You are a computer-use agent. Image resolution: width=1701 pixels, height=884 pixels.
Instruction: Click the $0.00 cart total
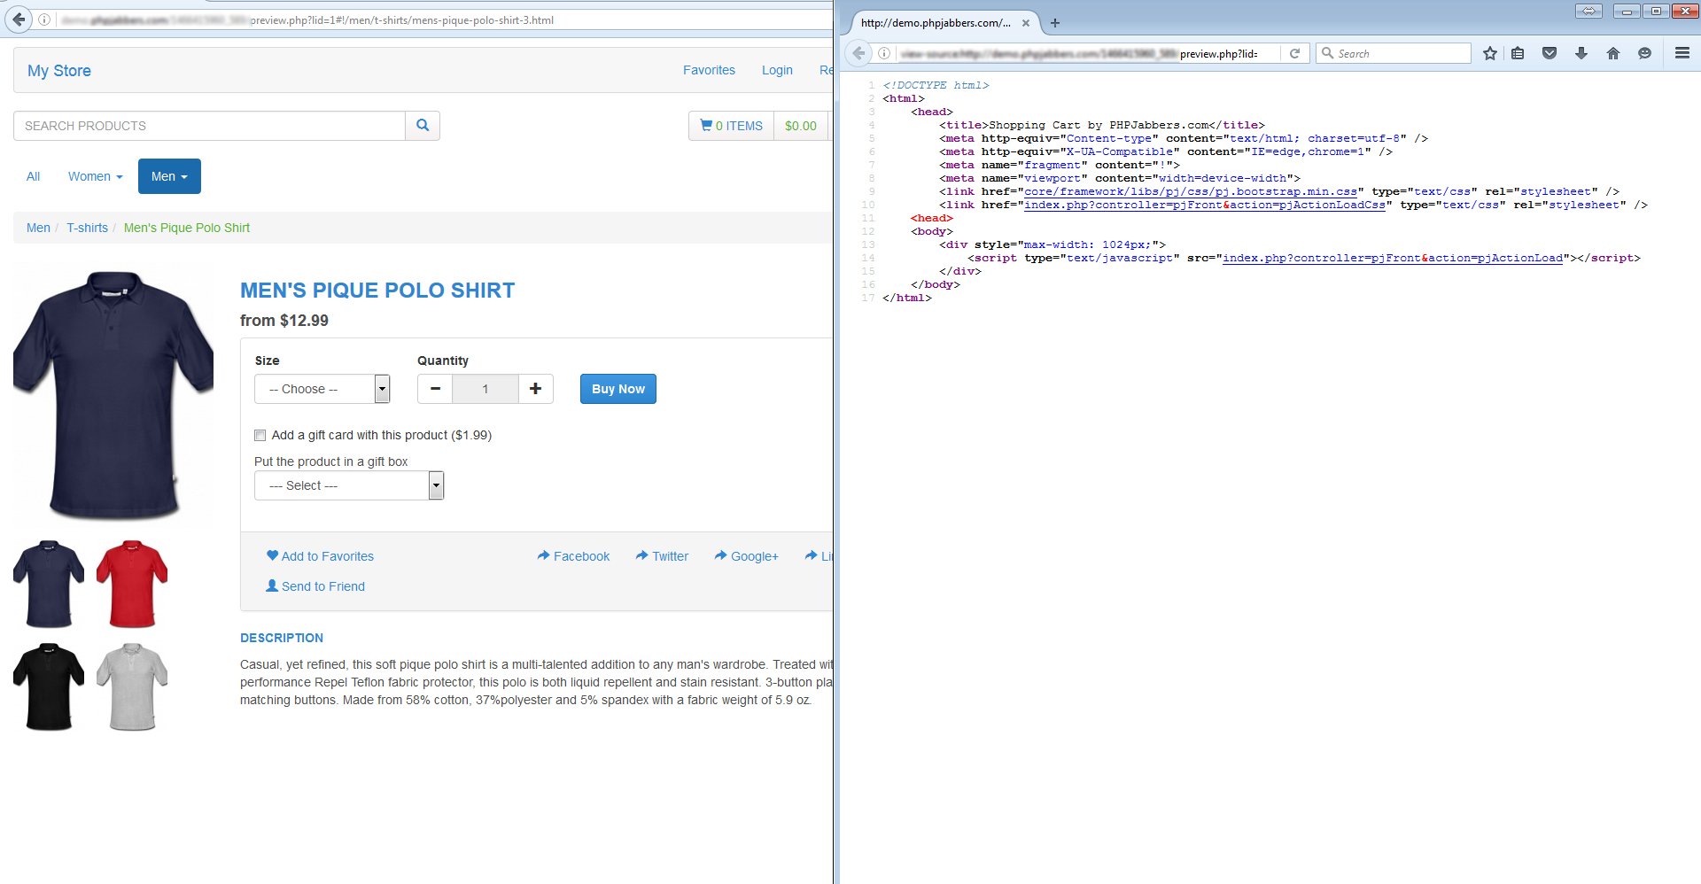click(x=801, y=126)
